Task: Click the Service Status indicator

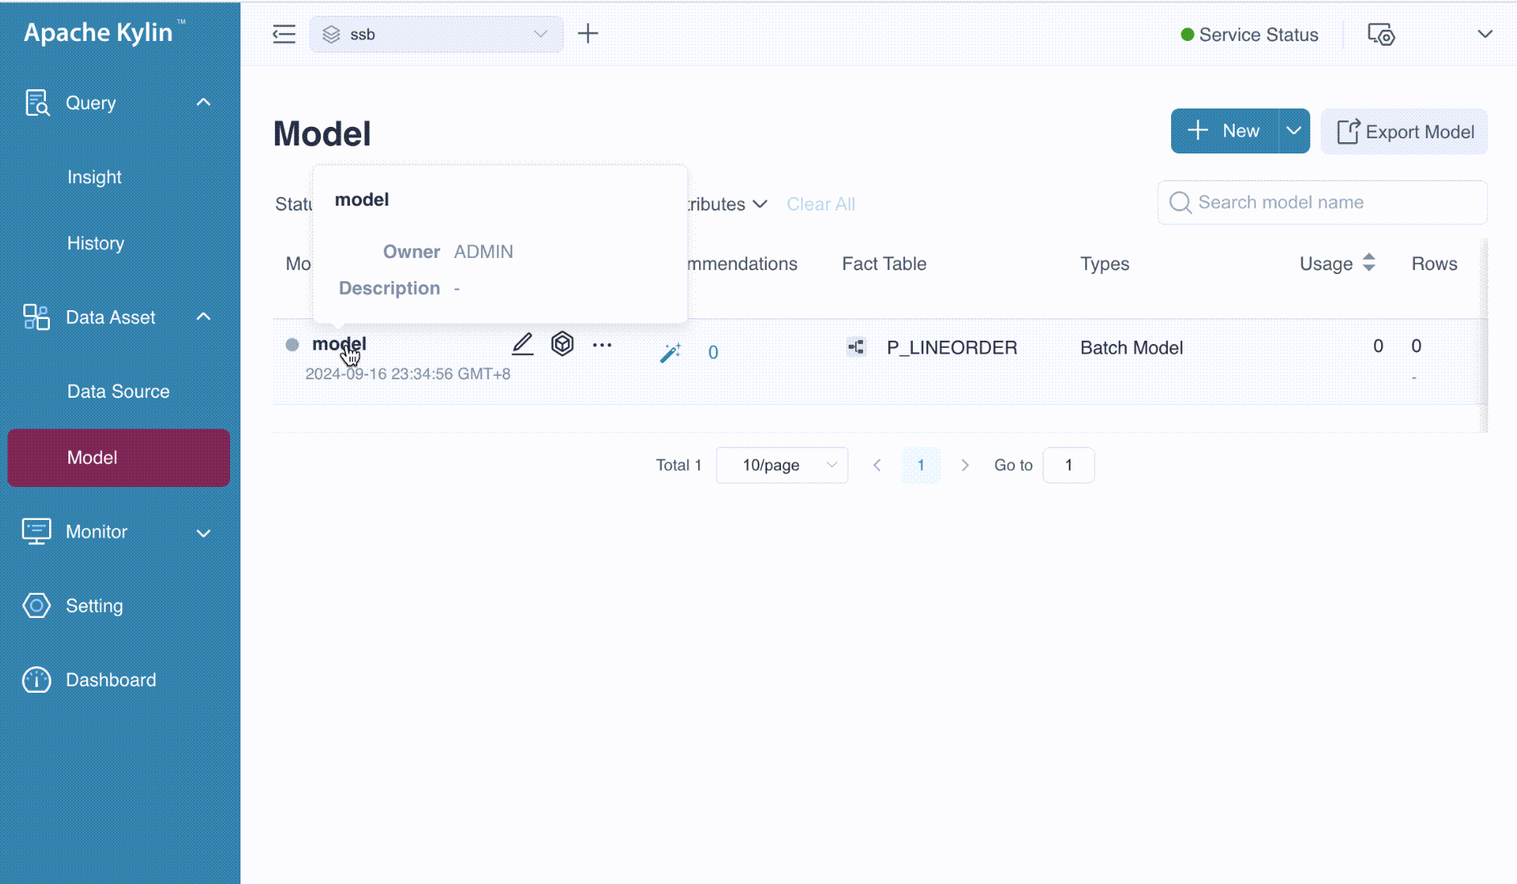Action: (1249, 35)
